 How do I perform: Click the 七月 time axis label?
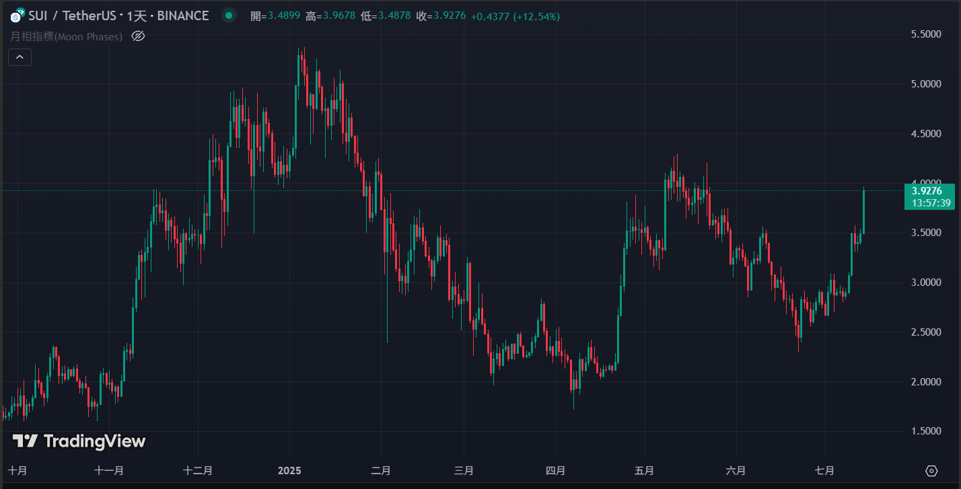[x=825, y=470]
